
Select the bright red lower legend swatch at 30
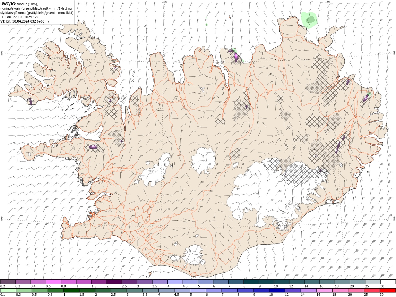(x=388, y=291)
